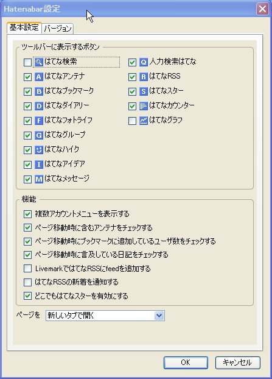Close the Hatenabar設定 dialog
272x379 pixels.
262,9
